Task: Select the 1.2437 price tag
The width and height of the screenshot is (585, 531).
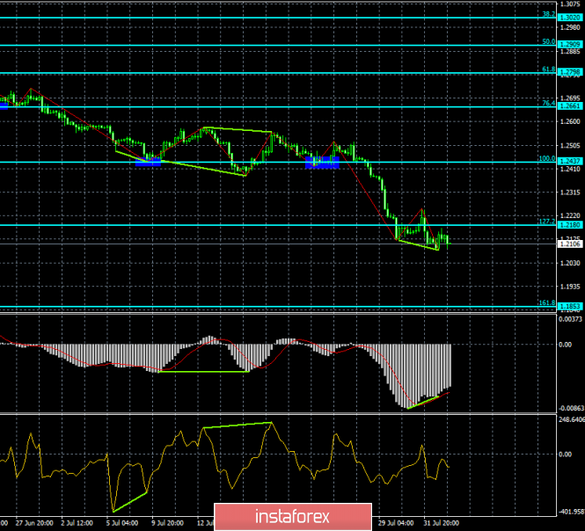Action: point(570,161)
